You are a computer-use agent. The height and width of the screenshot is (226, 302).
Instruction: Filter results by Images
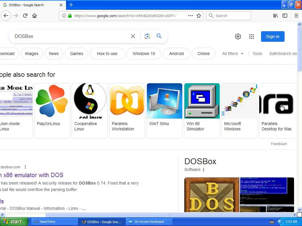coord(32,54)
